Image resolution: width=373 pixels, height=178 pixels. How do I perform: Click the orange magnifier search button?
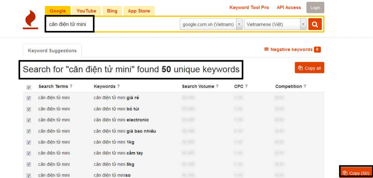[x=315, y=24]
